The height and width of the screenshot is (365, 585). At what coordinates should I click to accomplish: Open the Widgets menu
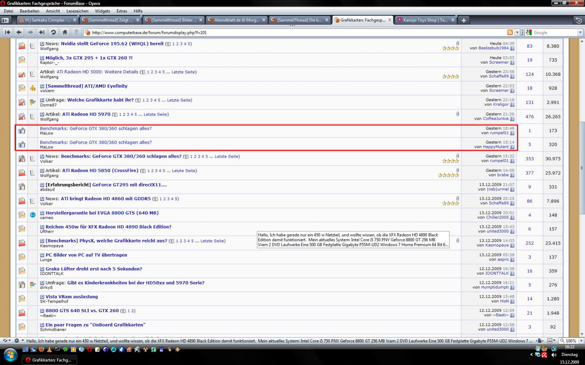click(x=102, y=11)
